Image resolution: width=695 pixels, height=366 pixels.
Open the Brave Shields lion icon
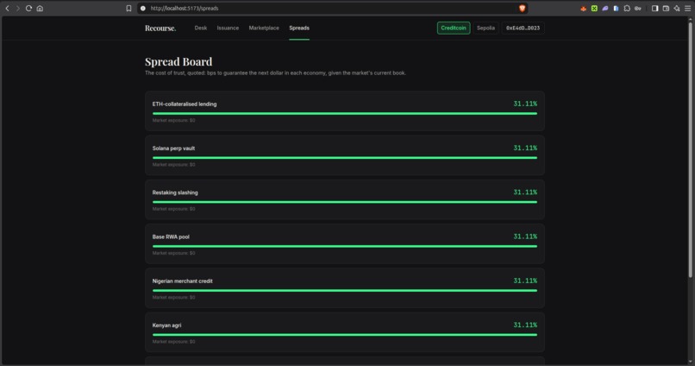click(x=523, y=9)
